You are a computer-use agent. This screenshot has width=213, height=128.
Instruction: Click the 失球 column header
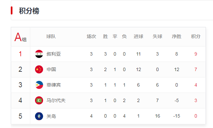(x=157, y=36)
